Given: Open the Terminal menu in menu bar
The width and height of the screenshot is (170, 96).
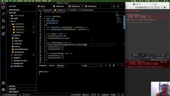Looking at the screenshot, I should point(38,1).
